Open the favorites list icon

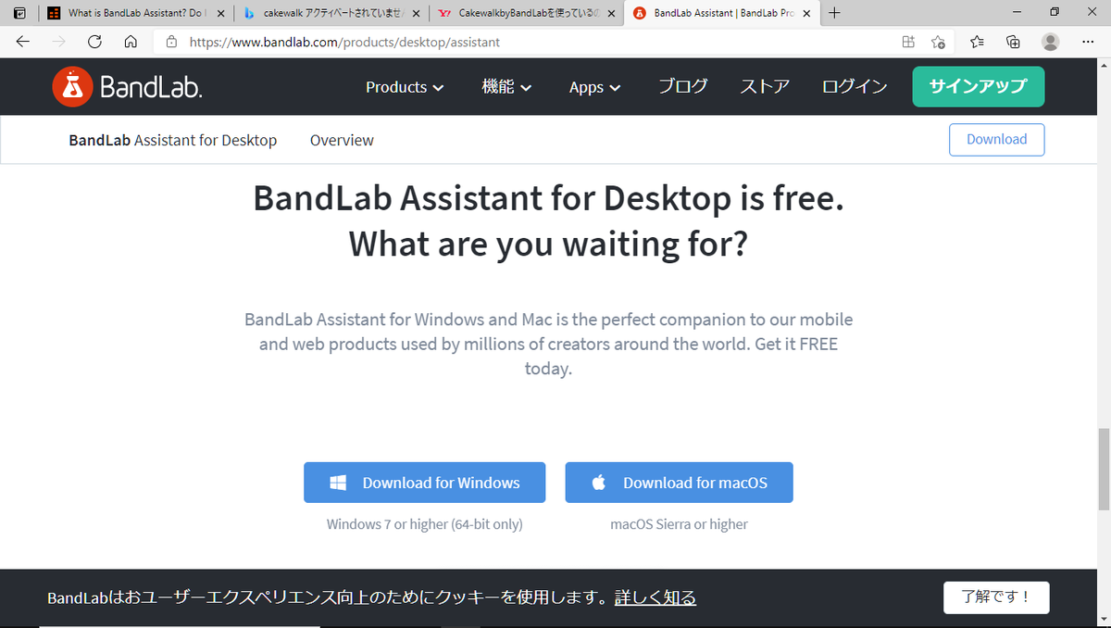[978, 42]
